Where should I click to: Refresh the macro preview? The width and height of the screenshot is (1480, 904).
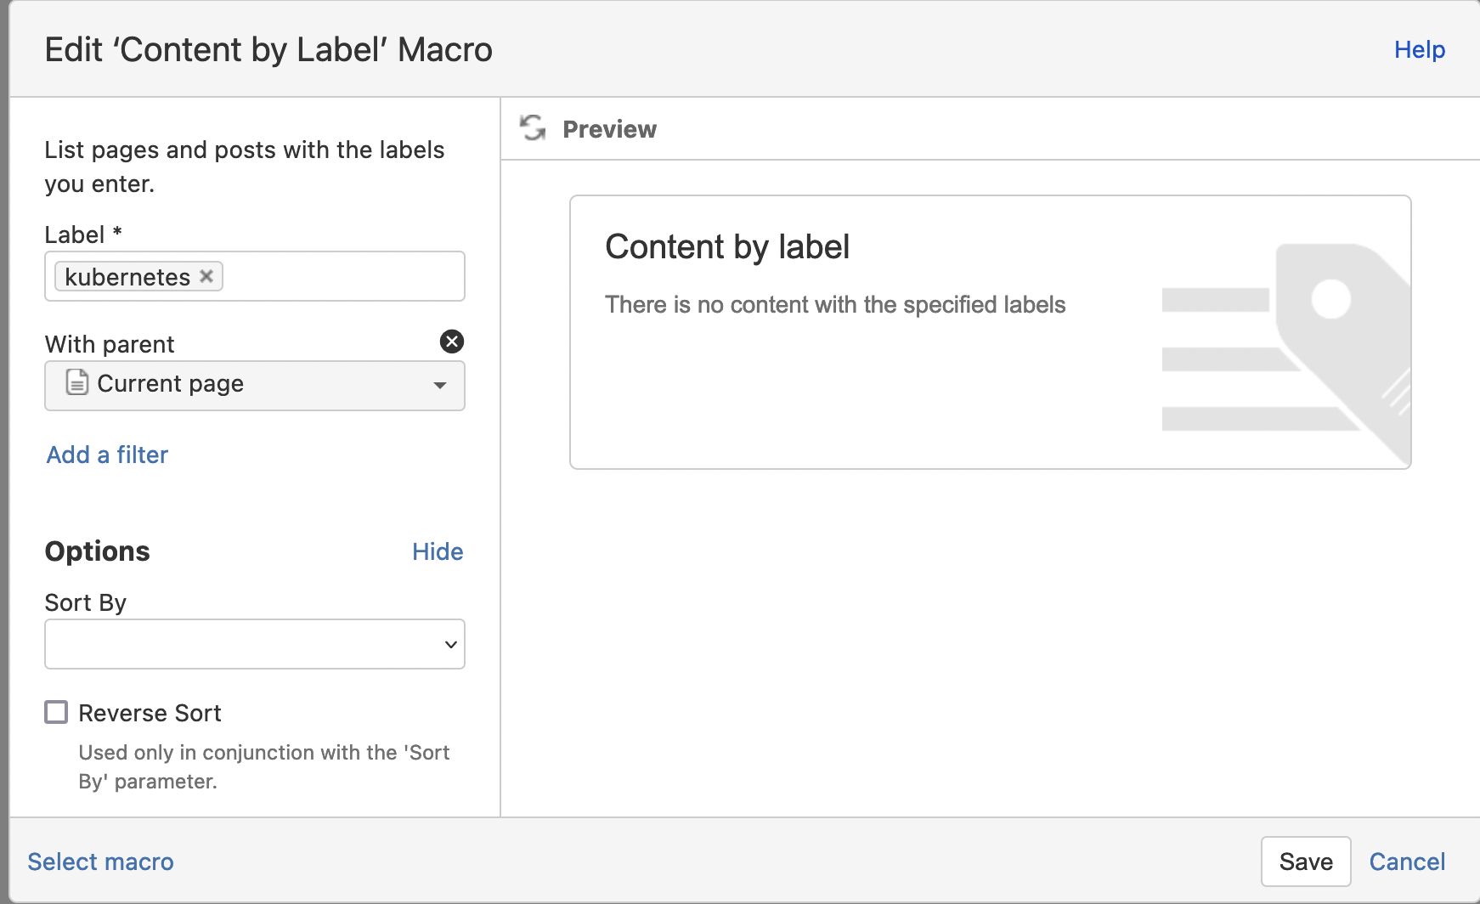[x=533, y=128]
